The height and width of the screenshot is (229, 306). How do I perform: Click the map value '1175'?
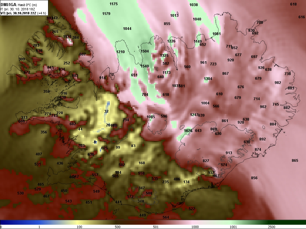coord(114,4)
